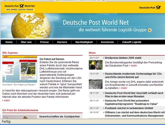Image resolution: width=165 pixels, height=125 pixels.
Task: Open Nachhaltigkeit in the navigation bar
Action: click(84, 42)
